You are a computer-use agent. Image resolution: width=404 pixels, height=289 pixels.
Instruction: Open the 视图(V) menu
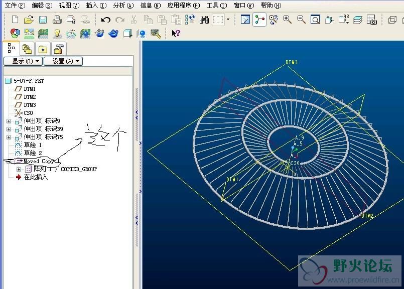(x=69, y=6)
